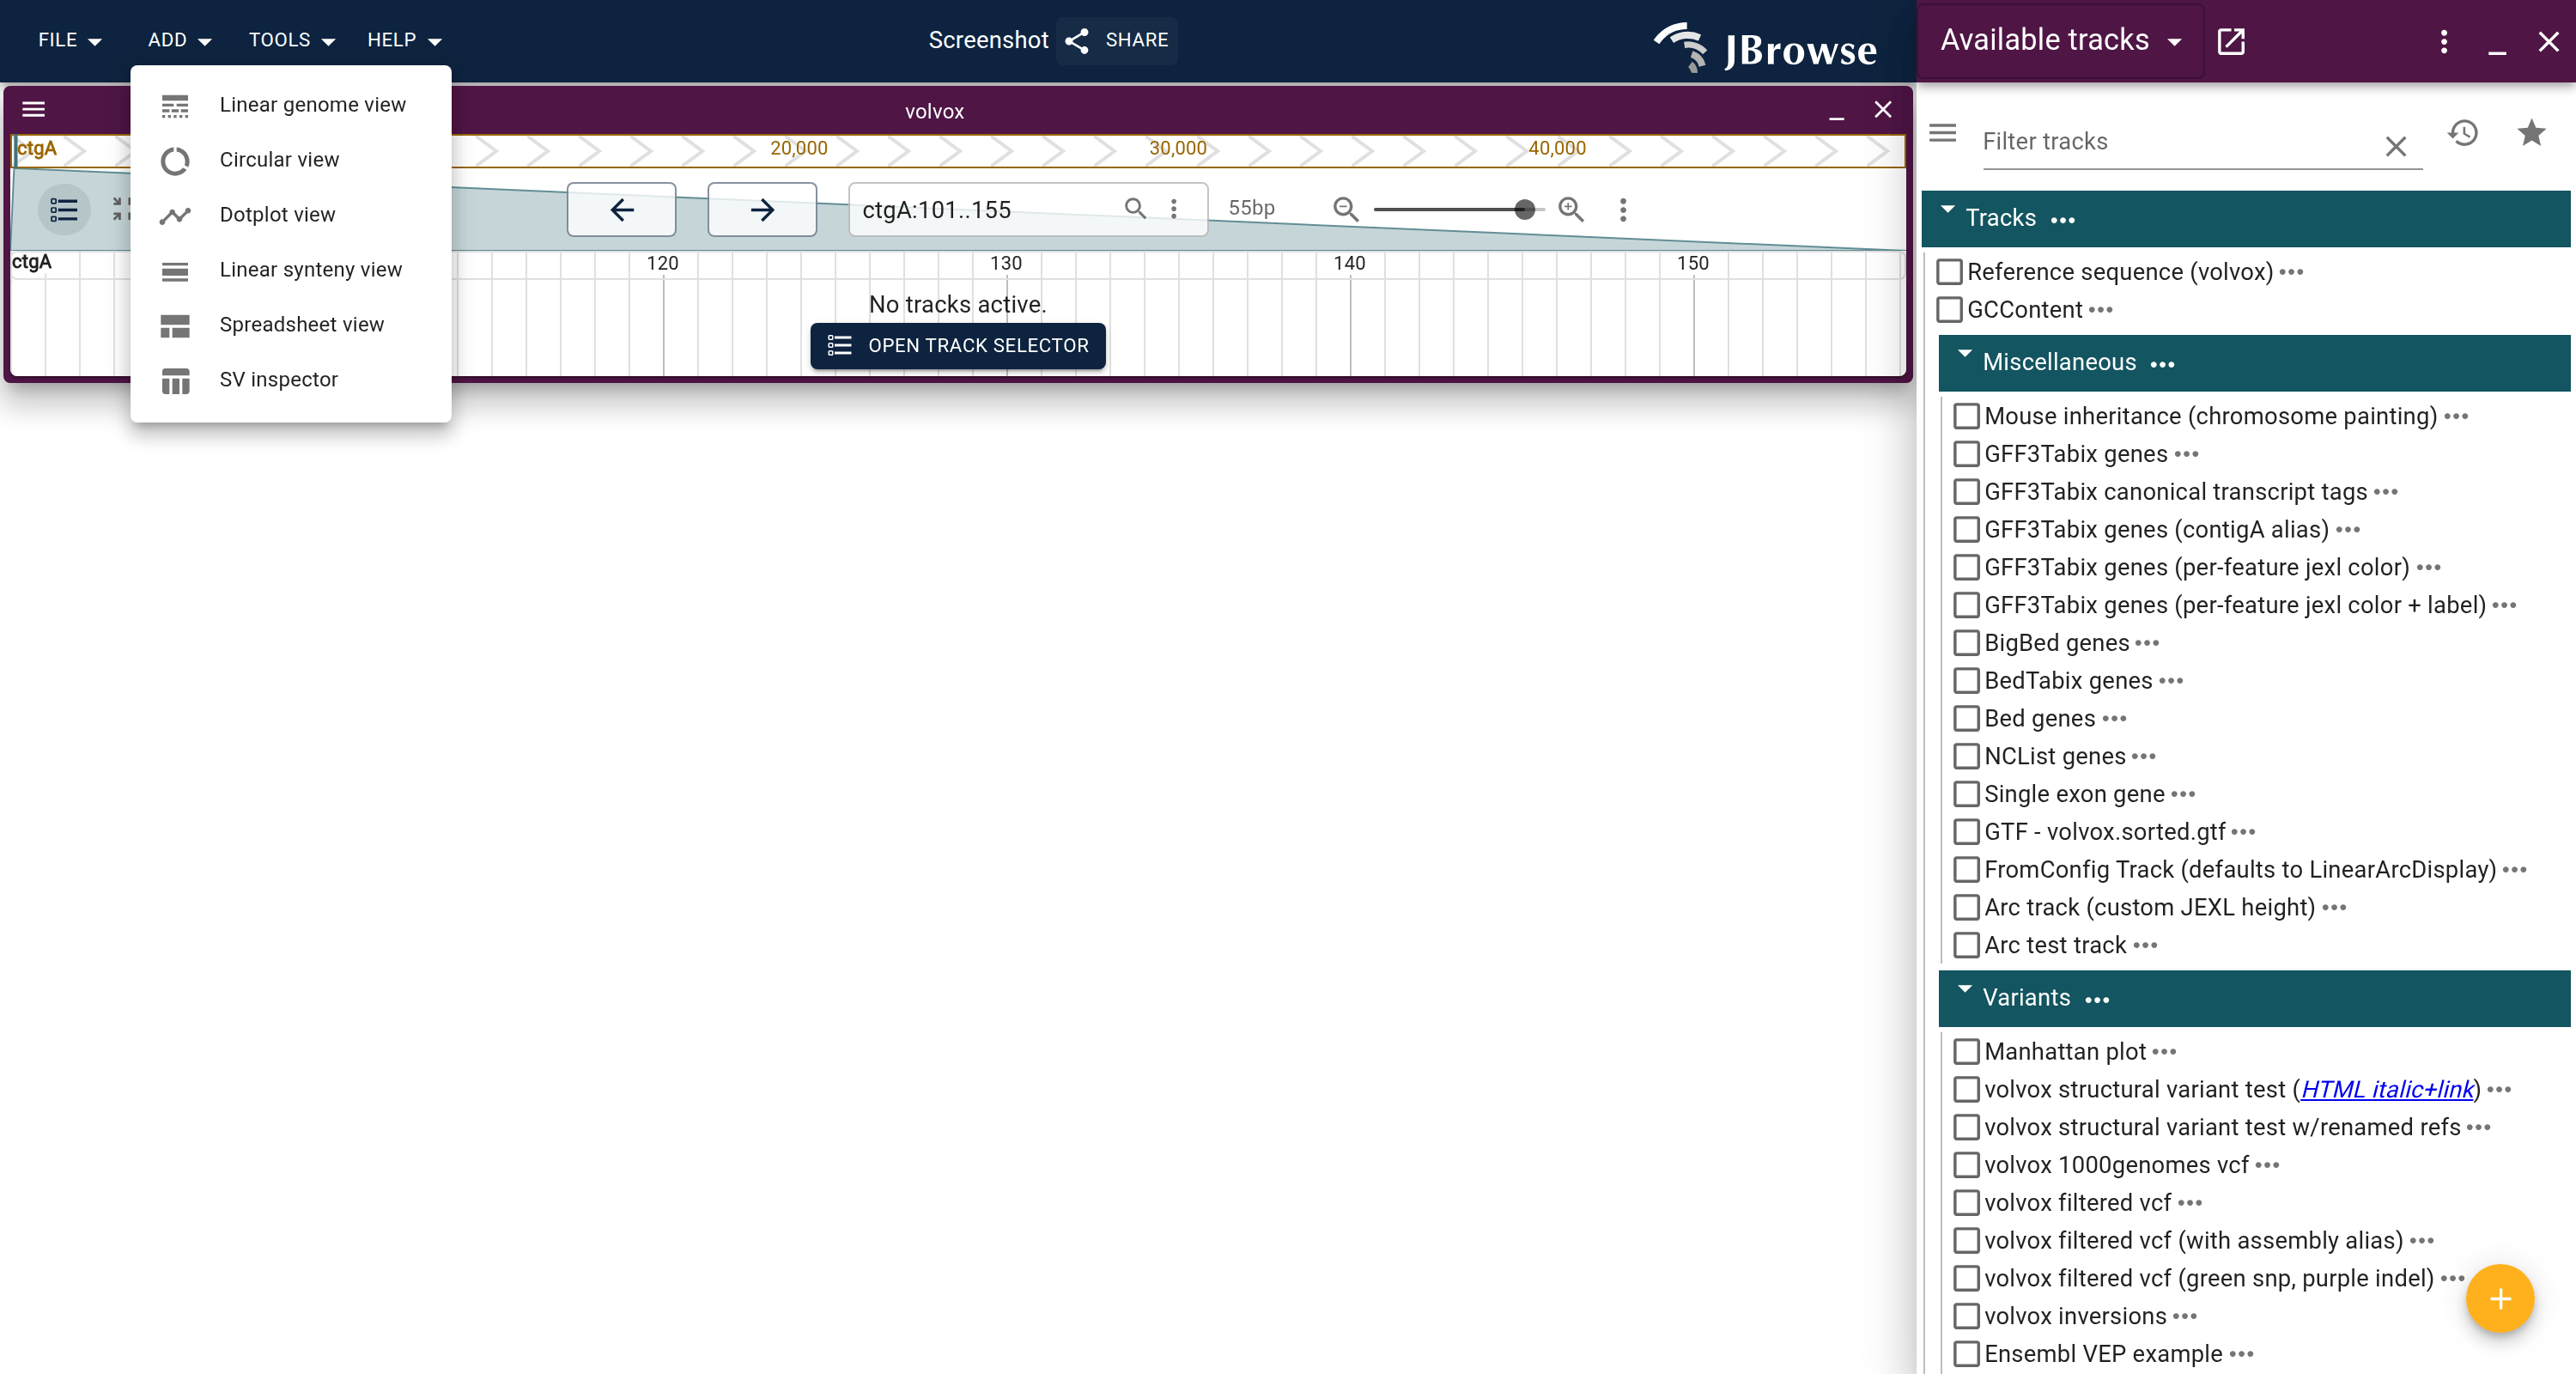Screen dimensions: 2576x1374
Task: Click the JBrowse logo
Action: coord(1766,46)
